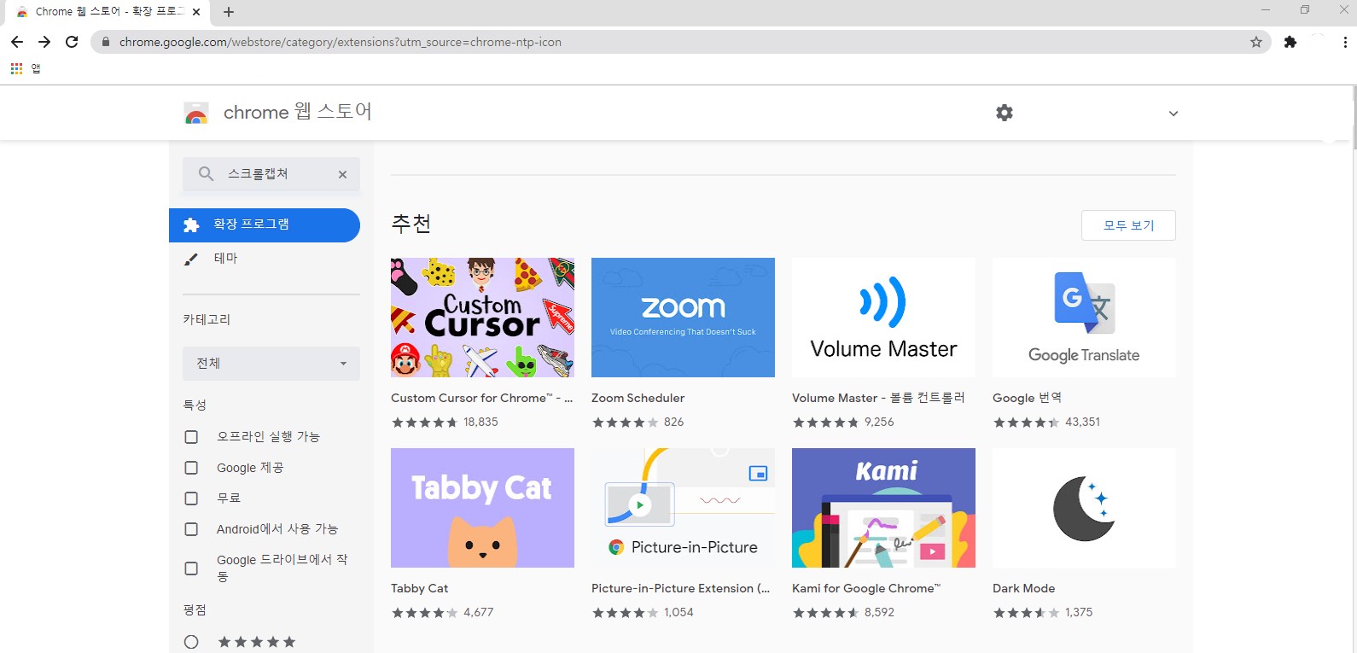
Task: Expand the account chevron in store header
Action: click(x=1174, y=114)
